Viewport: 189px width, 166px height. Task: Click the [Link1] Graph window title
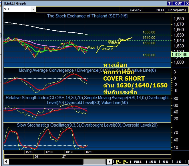(15, 3)
